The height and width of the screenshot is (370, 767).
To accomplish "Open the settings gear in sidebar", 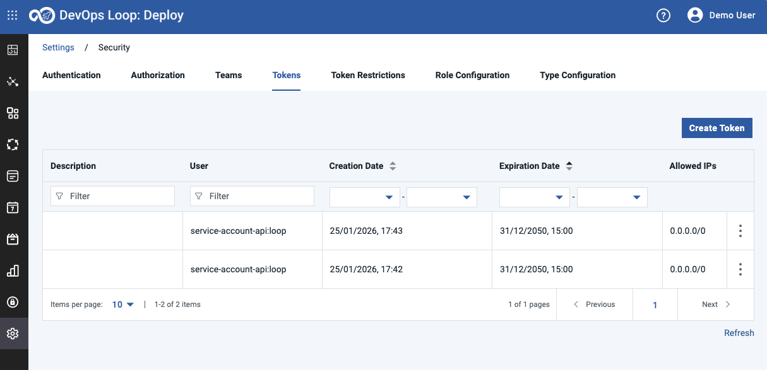I will tap(13, 333).
